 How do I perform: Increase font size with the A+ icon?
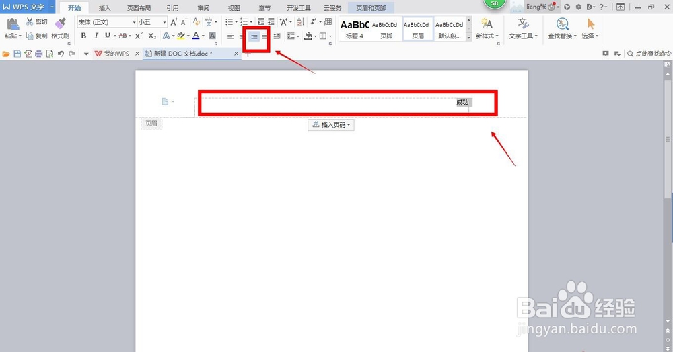click(174, 22)
